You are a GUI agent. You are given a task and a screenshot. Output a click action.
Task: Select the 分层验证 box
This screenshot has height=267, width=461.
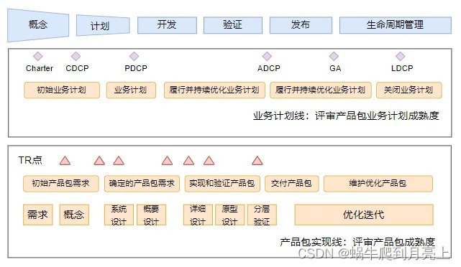262,215
